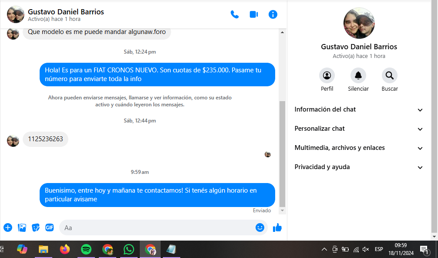Show hidden system tray icons
Viewport: 438px width, 258px height.
tap(324, 249)
